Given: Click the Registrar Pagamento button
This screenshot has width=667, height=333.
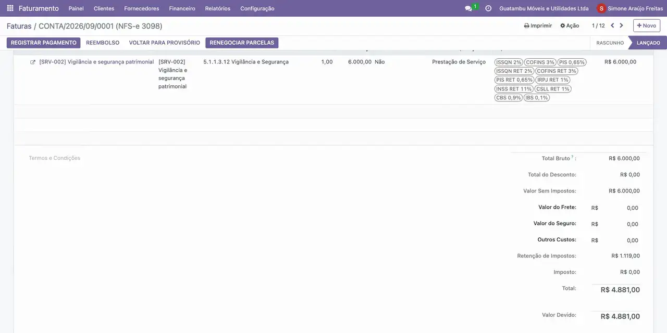Looking at the screenshot, I should 44,43.
